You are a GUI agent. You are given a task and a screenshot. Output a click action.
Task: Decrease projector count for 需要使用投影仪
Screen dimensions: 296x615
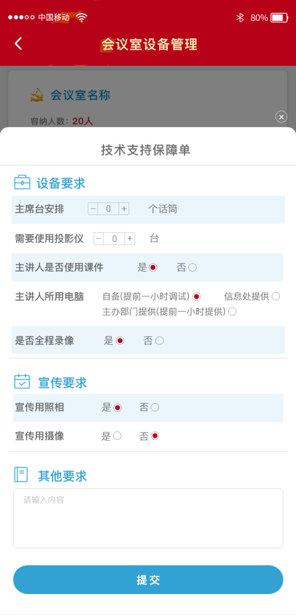pos(99,238)
